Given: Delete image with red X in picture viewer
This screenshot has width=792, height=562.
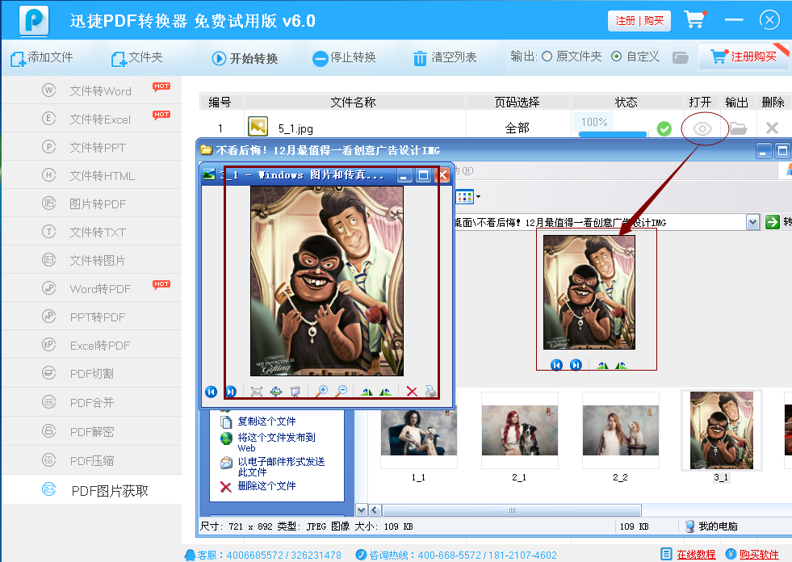Looking at the screenshot, I should point(412,392).
